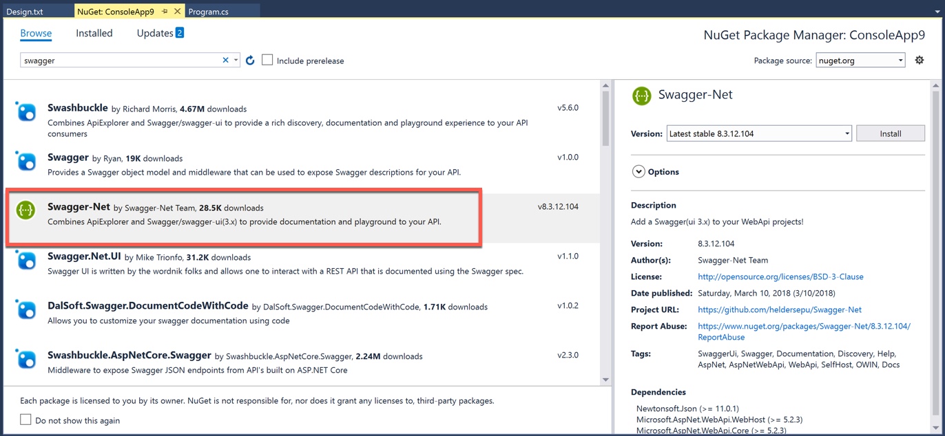
Task: Select the NuGet: ConsoleApp9 tab
Action: click(116, 12)
